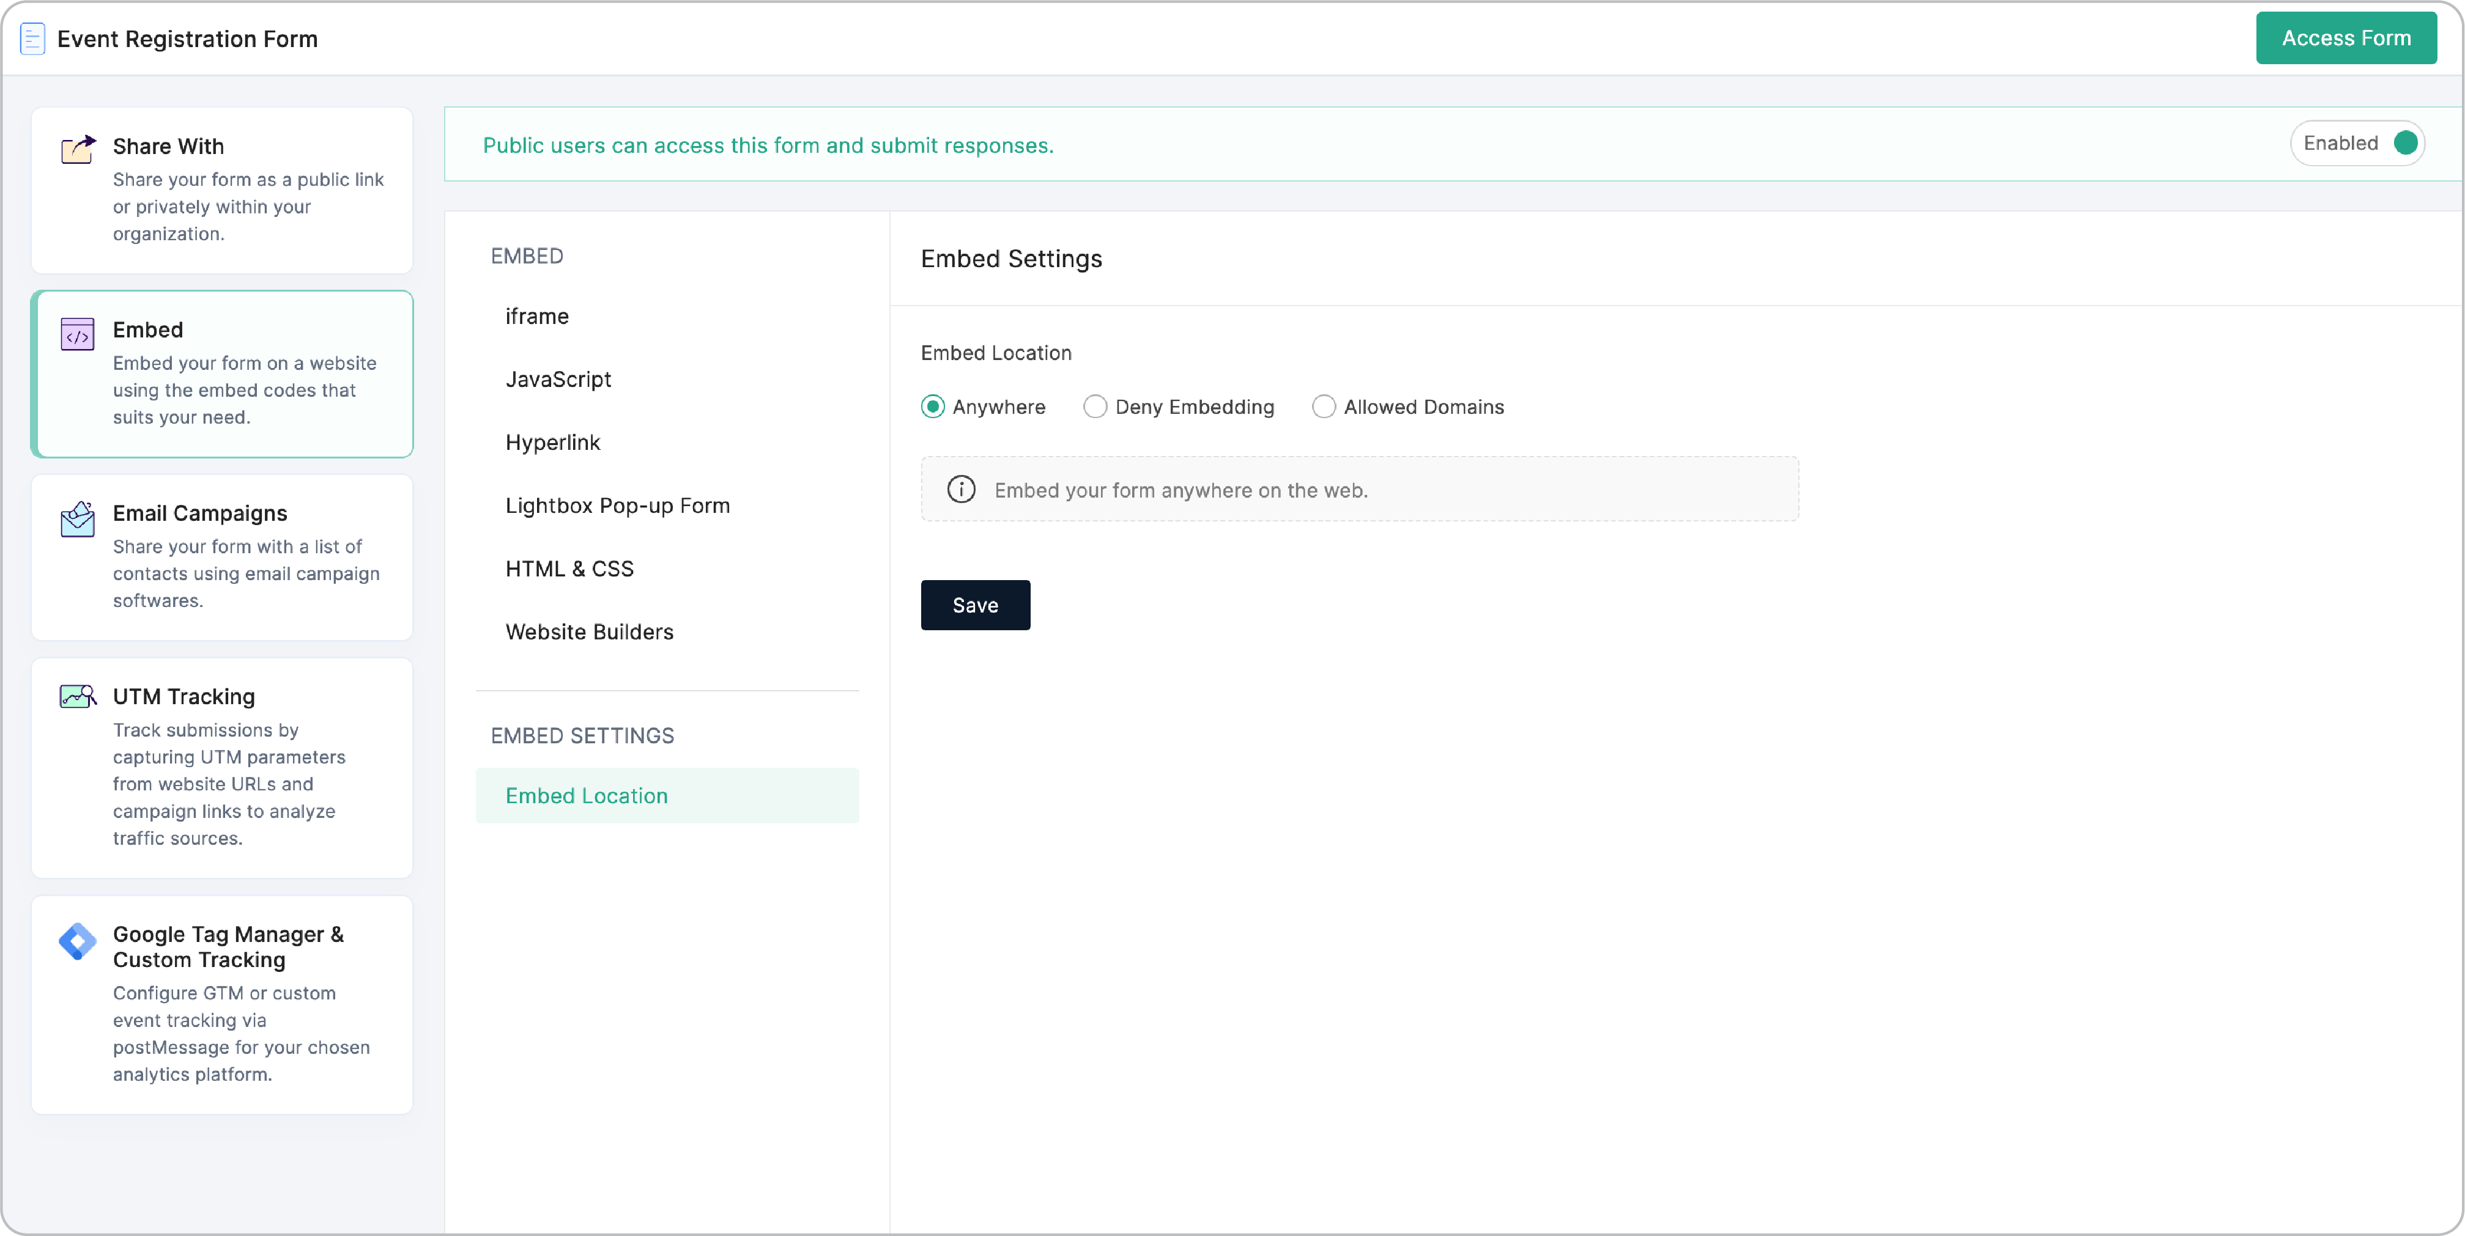Screen dimensions: 2465x1236
Task: Click the Email Campaigns envelope icon
Action: coord(78,518)
